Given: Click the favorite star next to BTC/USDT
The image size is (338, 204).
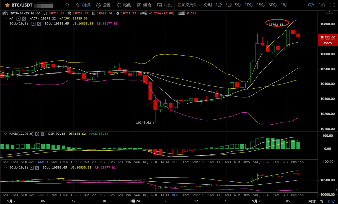Looking at the screenshot, I should pyautogui.click(x=7, y=5).
